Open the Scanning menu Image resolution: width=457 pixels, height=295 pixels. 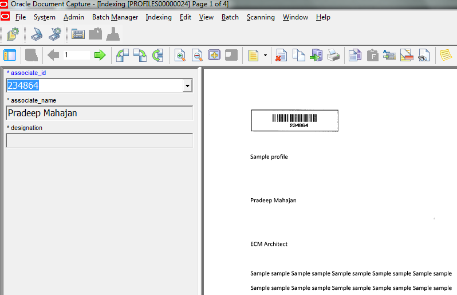(x=261, y=17)
